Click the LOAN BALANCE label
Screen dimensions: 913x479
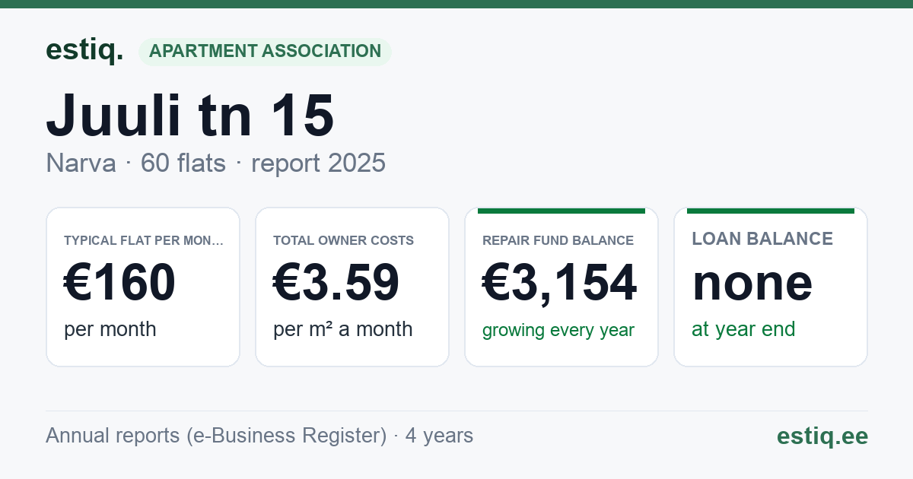[762, 239]
